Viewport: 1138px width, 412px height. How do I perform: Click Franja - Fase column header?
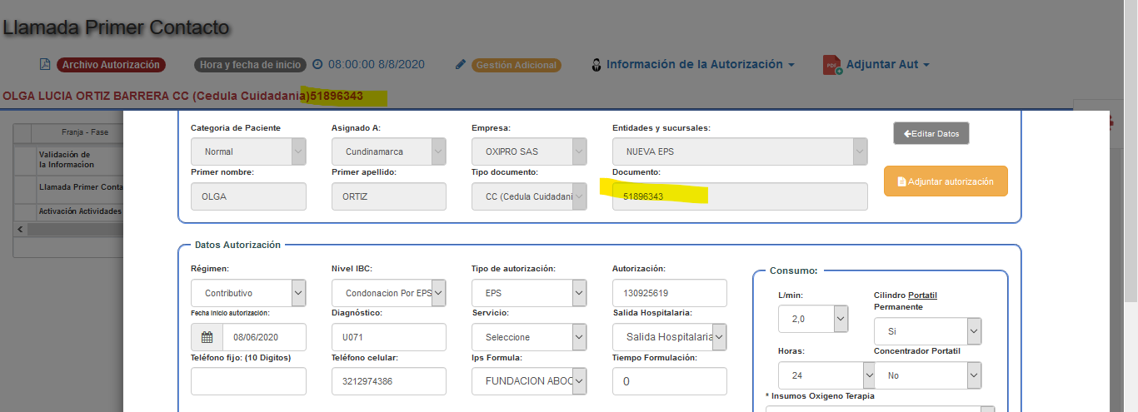85,133
